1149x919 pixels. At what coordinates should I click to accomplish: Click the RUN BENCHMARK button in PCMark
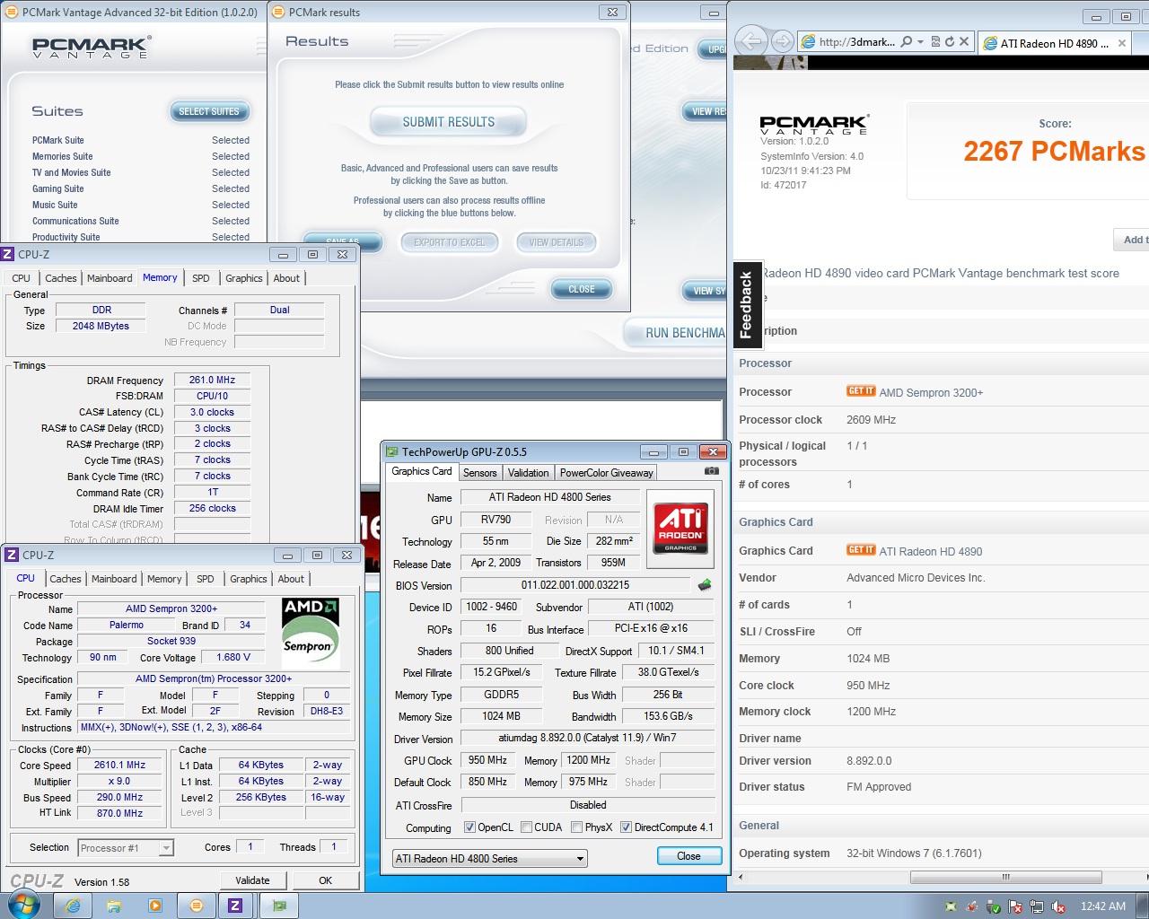676,332
